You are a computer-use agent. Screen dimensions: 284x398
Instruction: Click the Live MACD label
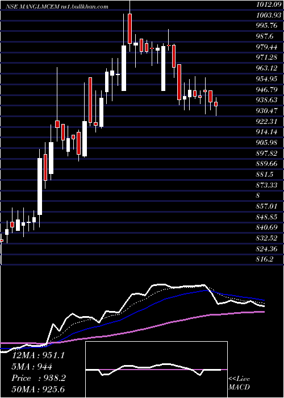239,383
